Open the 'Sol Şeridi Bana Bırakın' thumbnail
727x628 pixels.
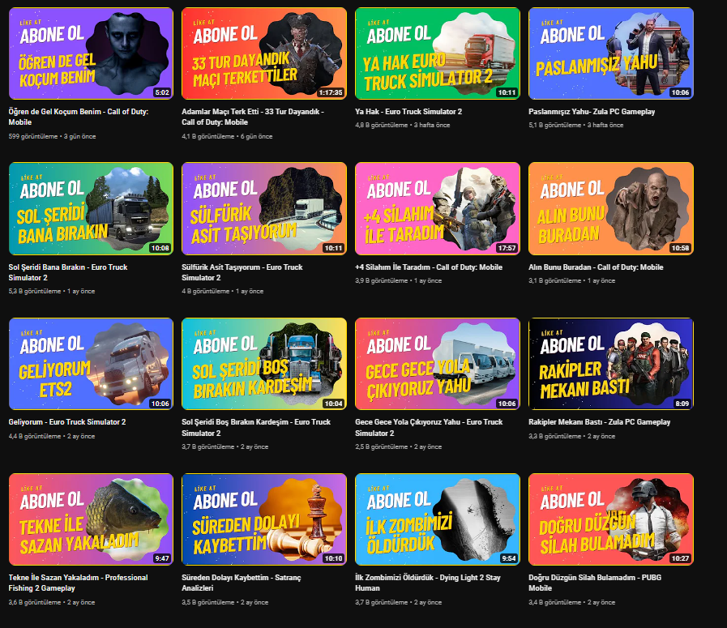pyautogui.click(x=91, y=208)
